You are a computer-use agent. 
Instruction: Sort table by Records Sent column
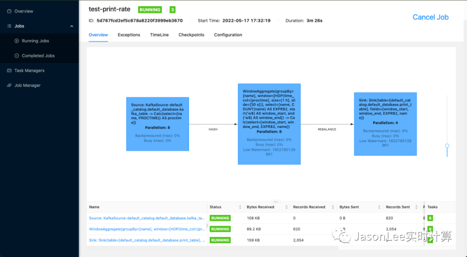click(416, 207)
